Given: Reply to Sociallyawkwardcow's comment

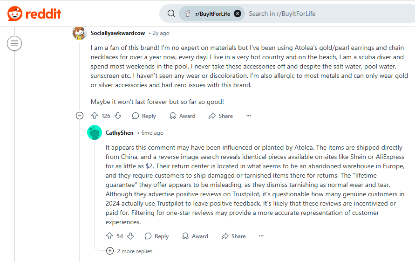Looking at the screenshot, I should 144,116.
